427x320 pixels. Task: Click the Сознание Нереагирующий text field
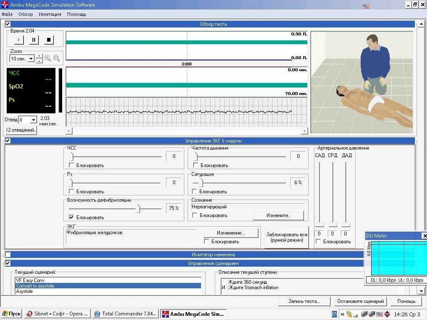248,207
